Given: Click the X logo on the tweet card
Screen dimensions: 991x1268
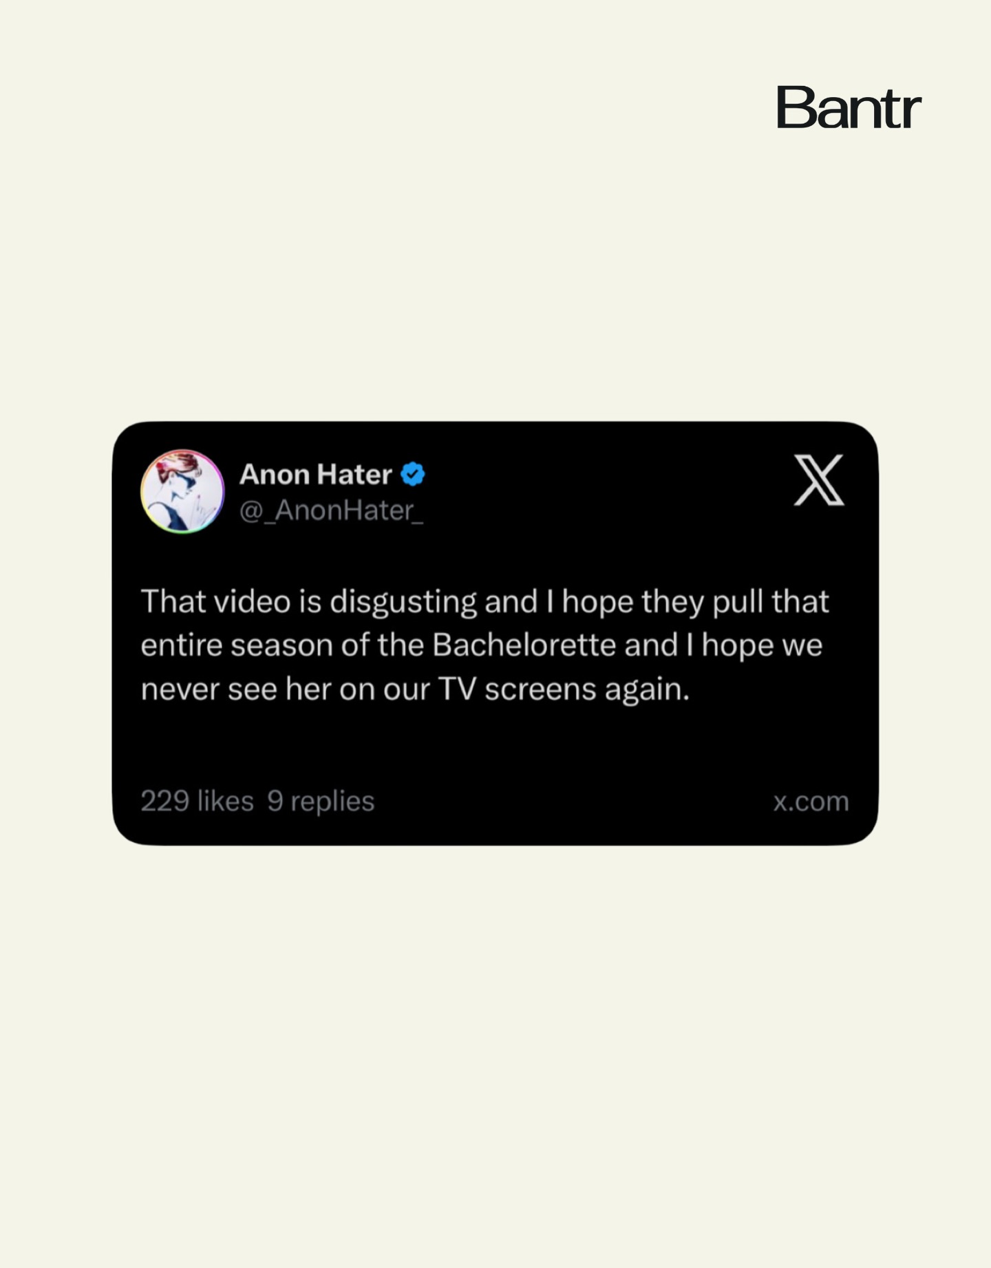Looking at the screenshot, I should coord(818,480).
